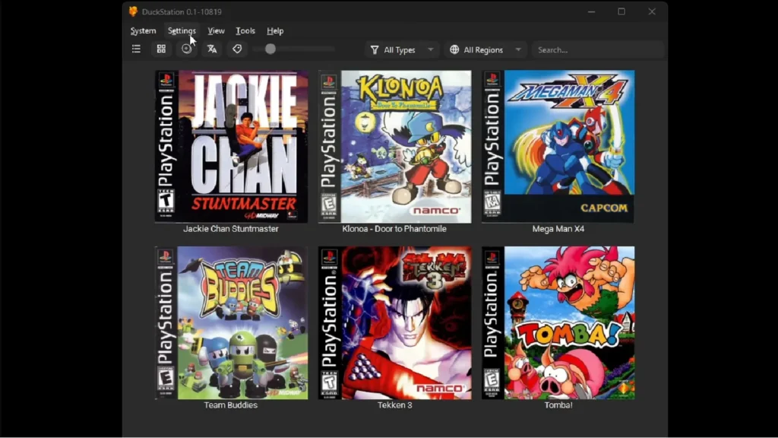Select the Klonoa Door to Phantomile cover

coord(395,147)
